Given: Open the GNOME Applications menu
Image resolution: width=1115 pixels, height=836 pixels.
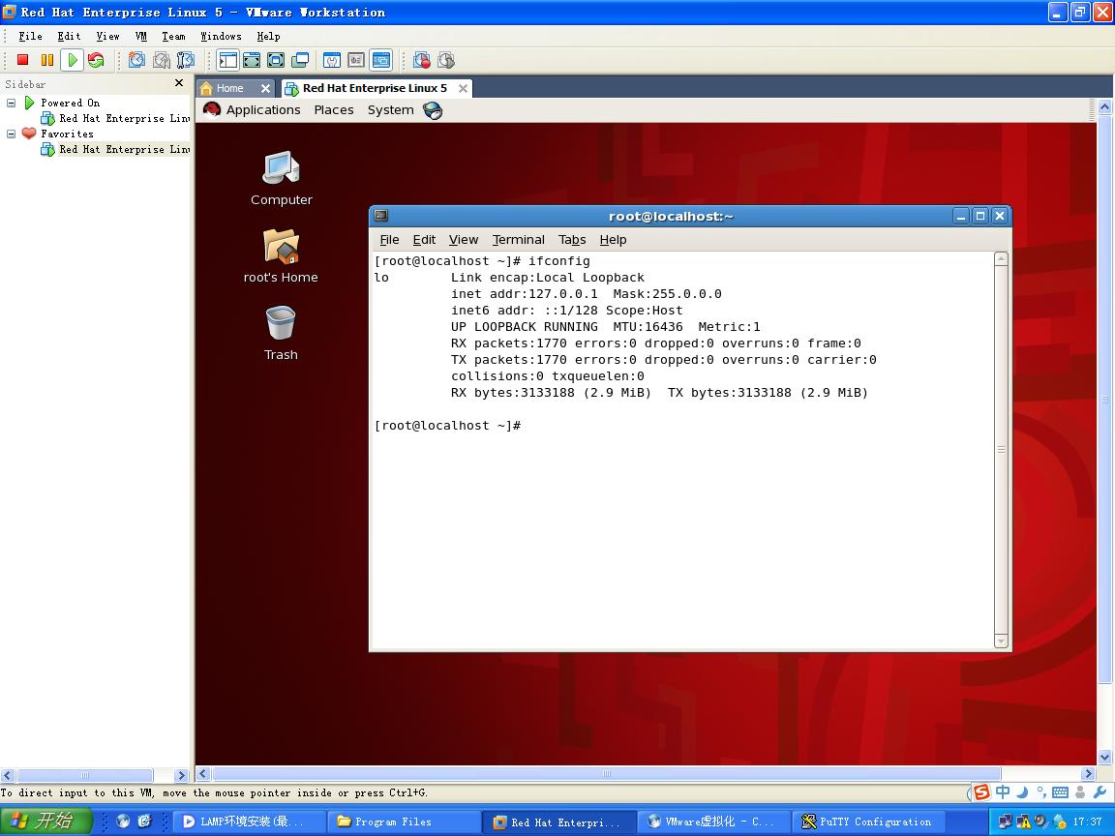Looking at the screenshot, I should coord(263,110).
